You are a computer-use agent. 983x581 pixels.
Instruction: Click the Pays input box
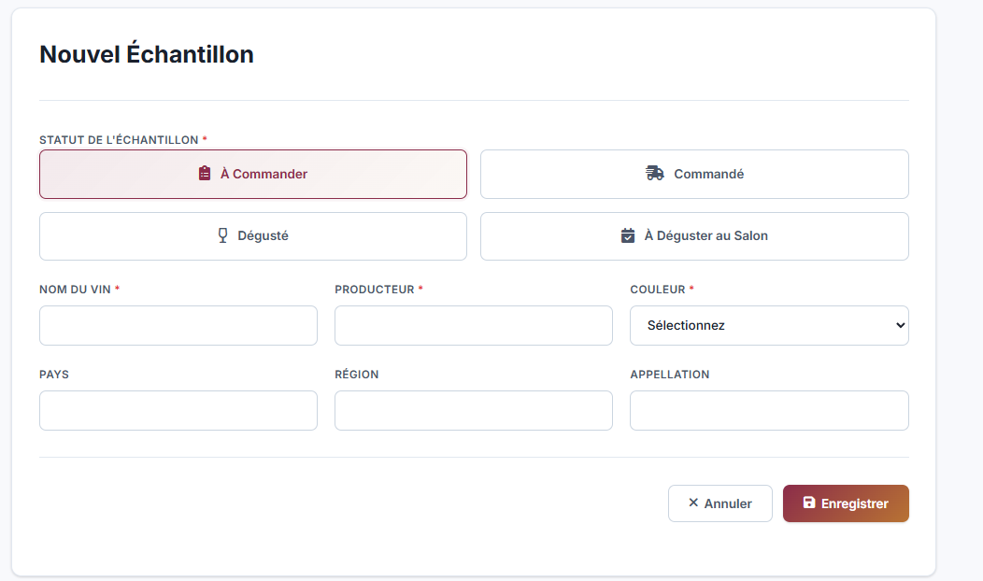(x=178, y=410)
